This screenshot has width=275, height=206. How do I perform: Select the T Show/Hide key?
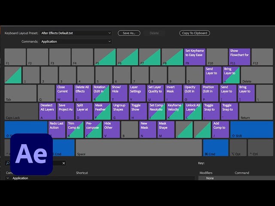(x=119, y=93)
